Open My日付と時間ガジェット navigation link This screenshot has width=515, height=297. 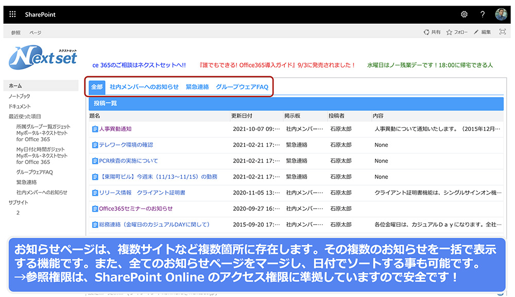click(x=42, y=156)
